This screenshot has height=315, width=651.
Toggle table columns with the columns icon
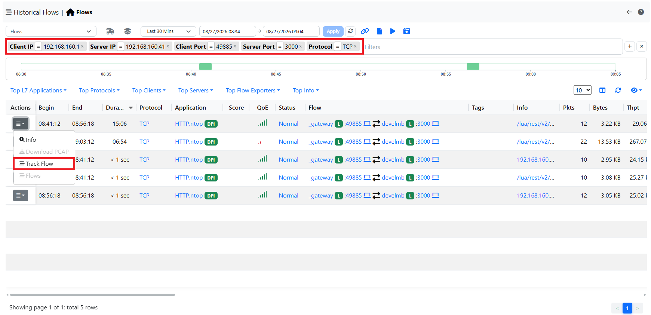pyautogui.click(x=602, y=90)
